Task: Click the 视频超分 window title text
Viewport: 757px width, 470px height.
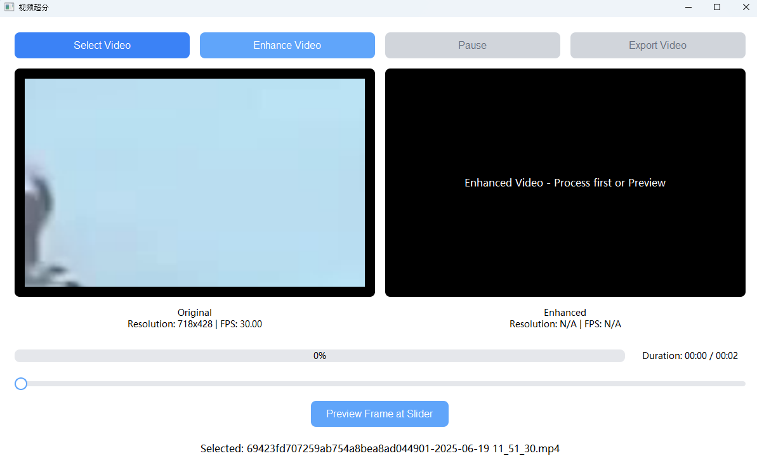Action: pyautogui.click(x=33, y=7)
